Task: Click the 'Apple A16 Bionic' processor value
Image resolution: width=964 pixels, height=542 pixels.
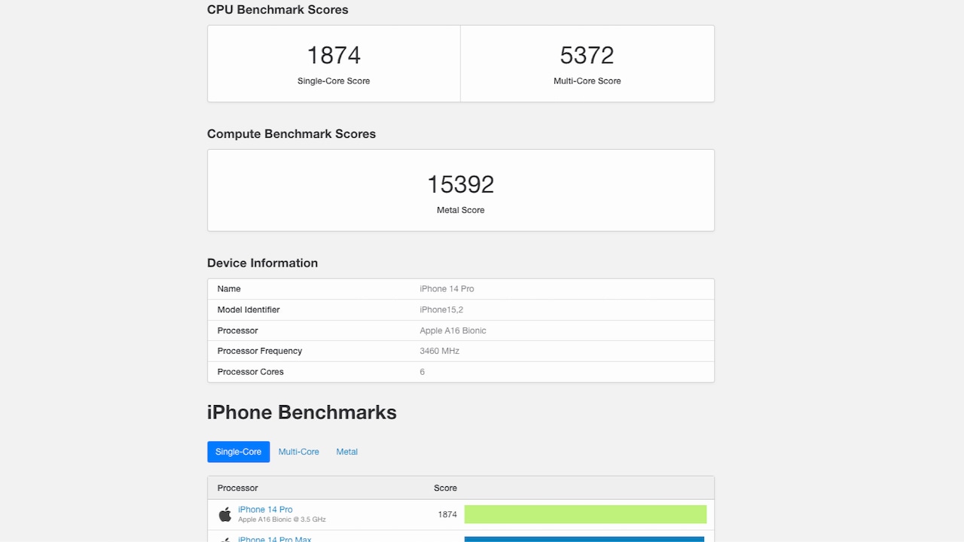Action: pos(453,330)
